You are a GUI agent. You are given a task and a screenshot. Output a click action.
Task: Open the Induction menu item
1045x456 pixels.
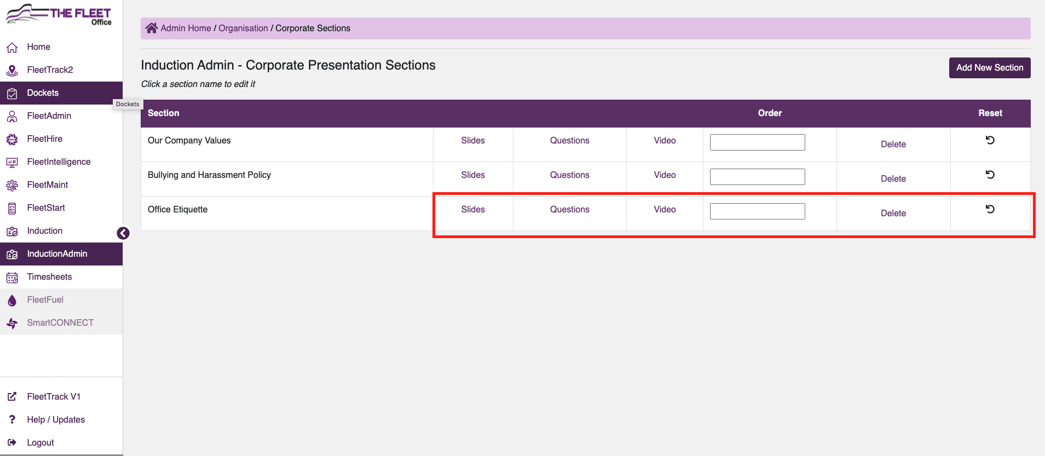(61, 231)
